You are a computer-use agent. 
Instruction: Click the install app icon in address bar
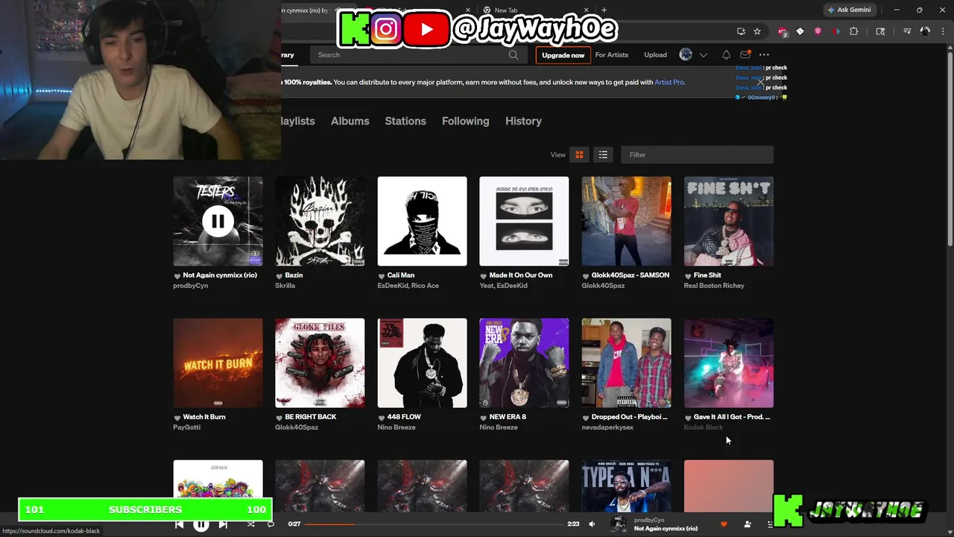pyautogui.click(x=741, y=31)
